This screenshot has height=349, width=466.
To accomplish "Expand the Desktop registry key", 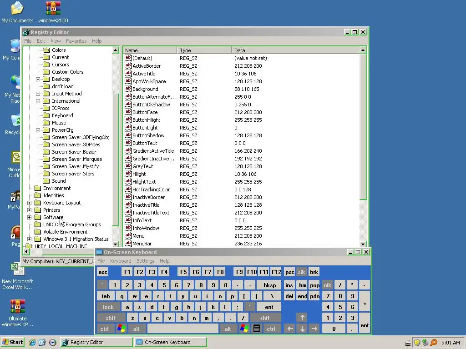I will (38, 79).
